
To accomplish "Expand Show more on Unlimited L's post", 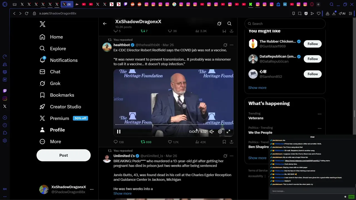I will coord(122,193).
